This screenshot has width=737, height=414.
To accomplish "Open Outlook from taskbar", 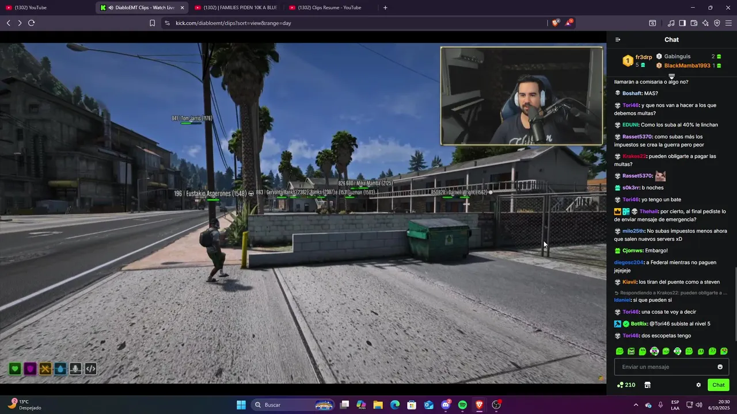I will point(428,405).
